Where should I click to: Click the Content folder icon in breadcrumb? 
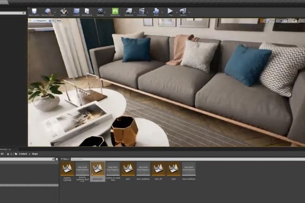point(16,154)
